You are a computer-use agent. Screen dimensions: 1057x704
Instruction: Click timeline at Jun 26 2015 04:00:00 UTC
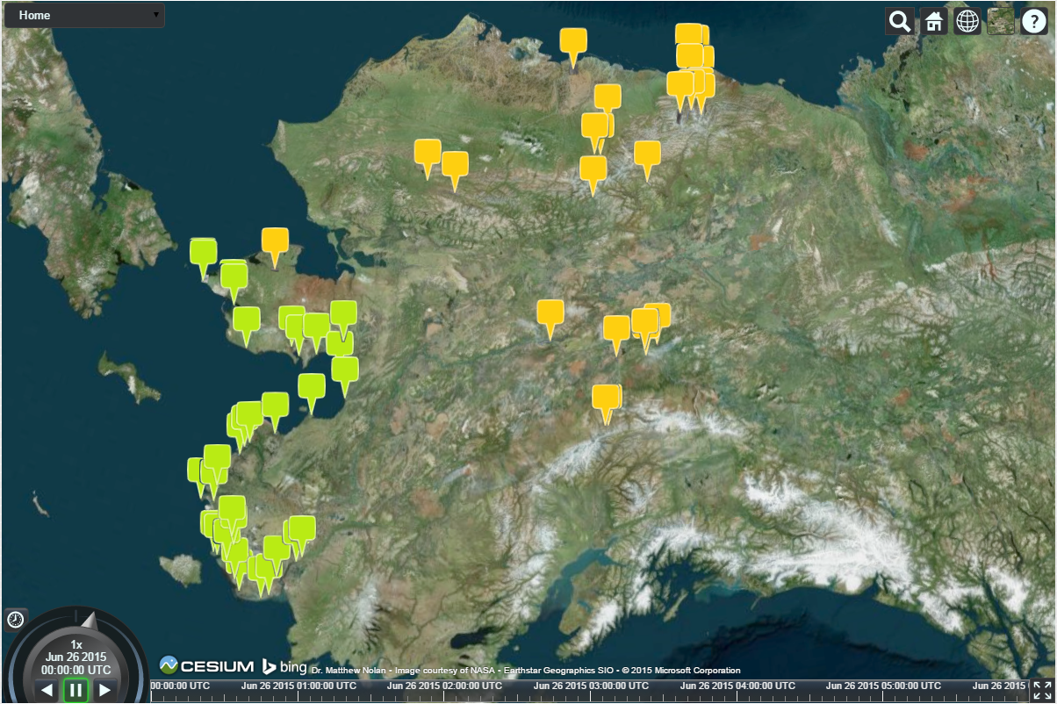[736, 686]
